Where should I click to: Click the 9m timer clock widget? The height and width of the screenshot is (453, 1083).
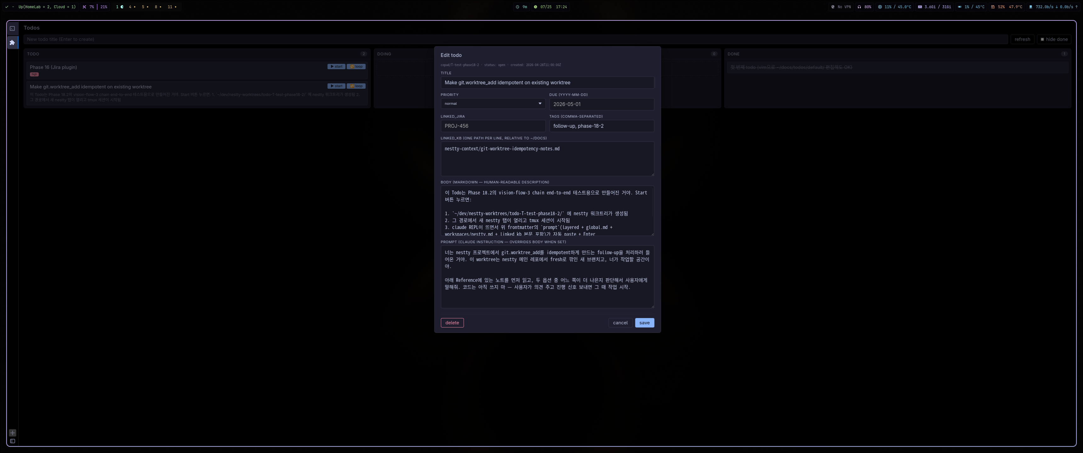[x=521, y=7]
